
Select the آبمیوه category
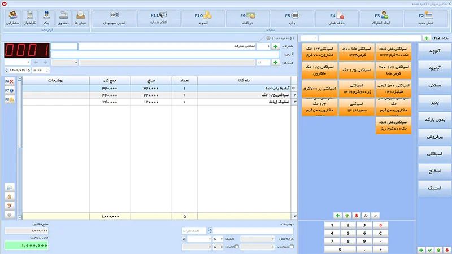(434, 68)
